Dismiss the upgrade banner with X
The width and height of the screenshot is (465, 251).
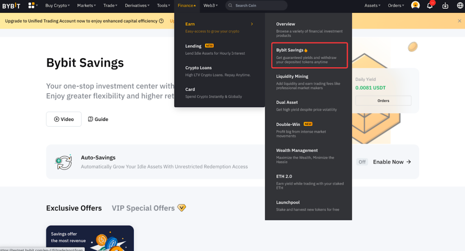coord(459,21)
